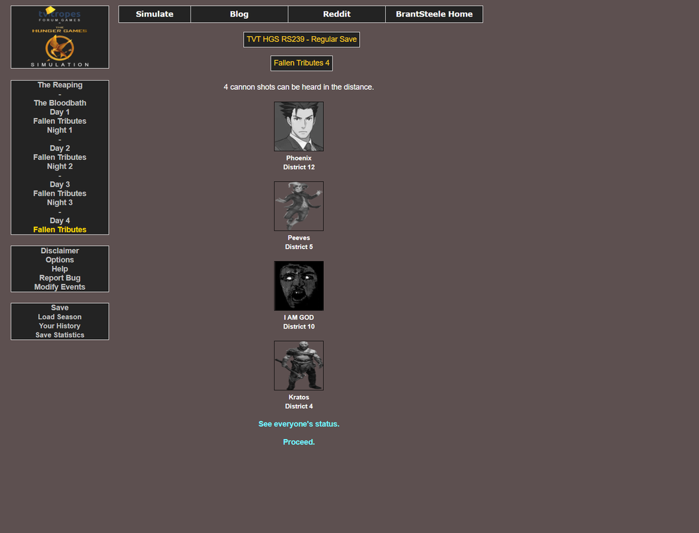The height and width of the screenshot is (533, 699).
Task: Click the cannon shots announcement text
Action: [x=299, y=87]
